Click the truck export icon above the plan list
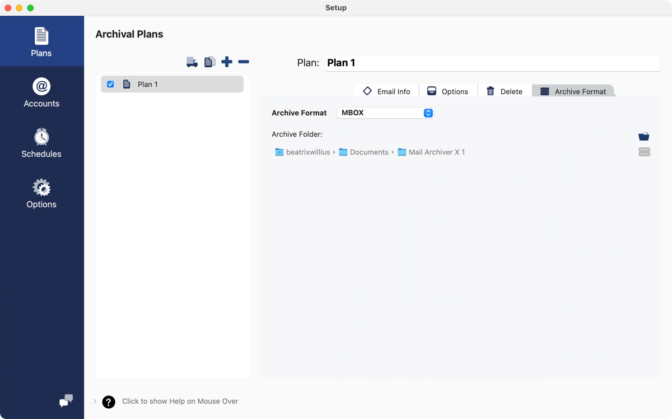The image size is (672, 419). pos(192,62)
